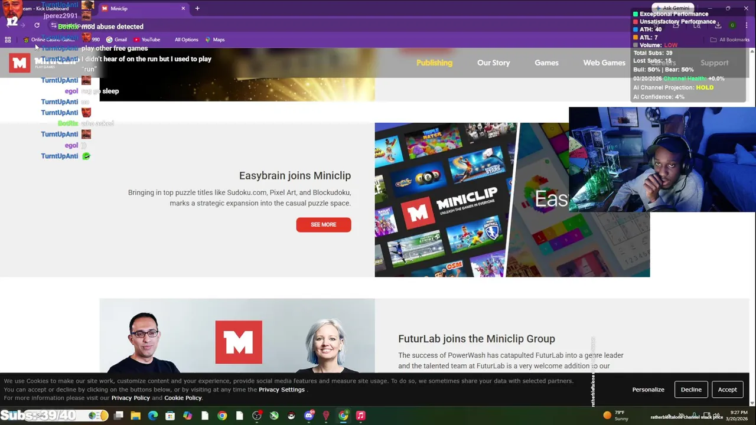The height and width of the screenshot is (425, 756).
Task: Open the Chrome downloads icon
Action: [x=718, y=25]
